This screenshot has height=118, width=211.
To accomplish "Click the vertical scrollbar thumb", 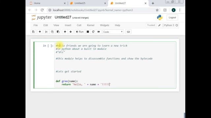I will 185,115.
